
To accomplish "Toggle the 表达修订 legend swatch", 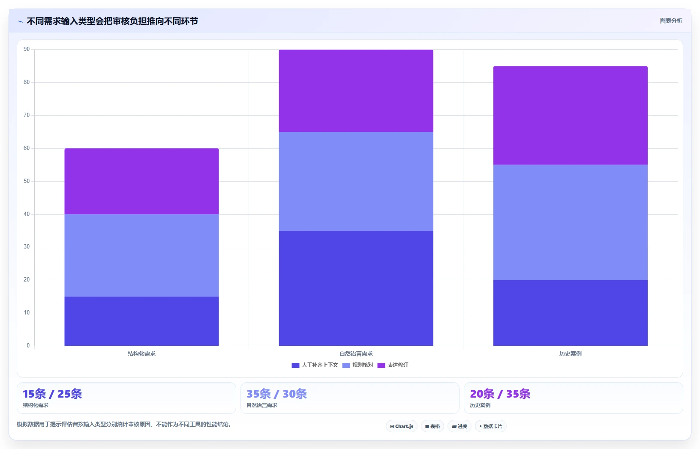I will [381, 365].
